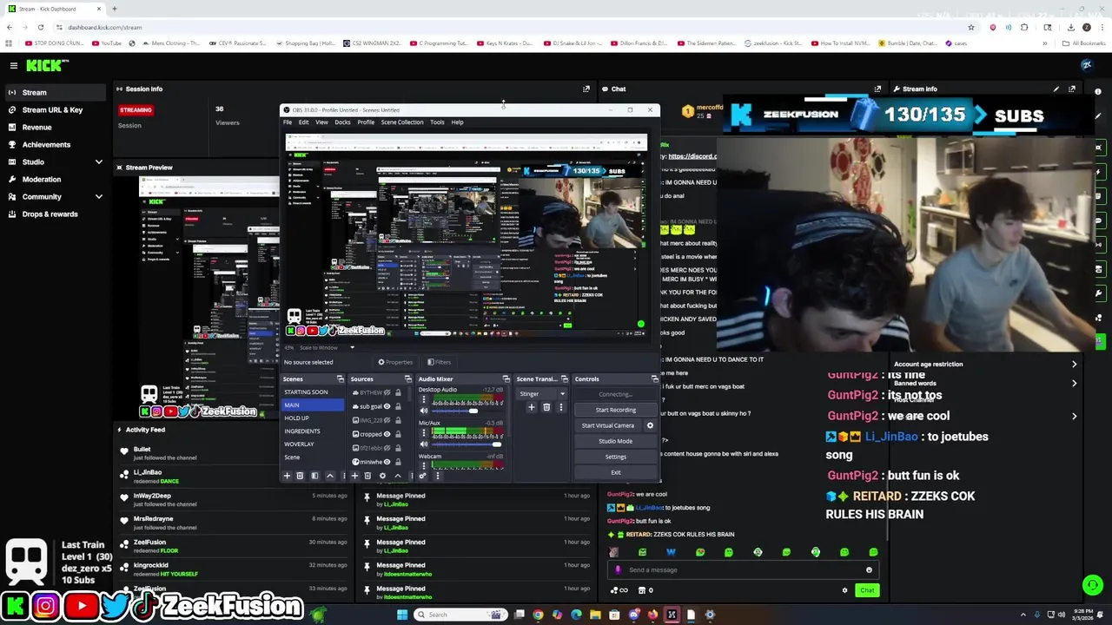Enable Studio Mode in OBS
The image size is (1112, 625).
pos(615,441)
